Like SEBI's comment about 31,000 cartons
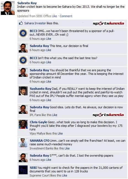 pos(65,175)
